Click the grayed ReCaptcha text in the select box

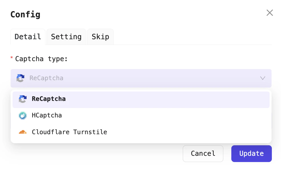46,78
